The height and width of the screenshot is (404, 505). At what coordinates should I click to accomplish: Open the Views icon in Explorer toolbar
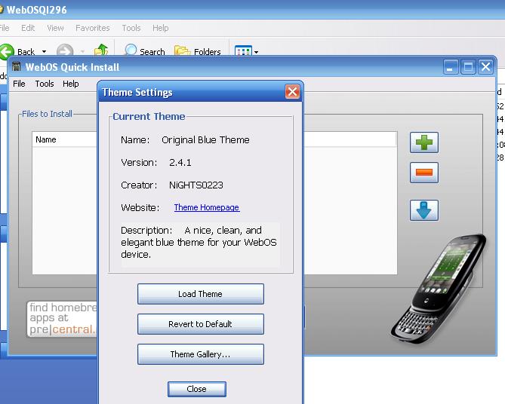click(243, 51)
